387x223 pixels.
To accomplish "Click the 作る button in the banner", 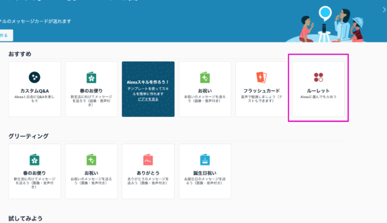I will click(x=5, y=35).
